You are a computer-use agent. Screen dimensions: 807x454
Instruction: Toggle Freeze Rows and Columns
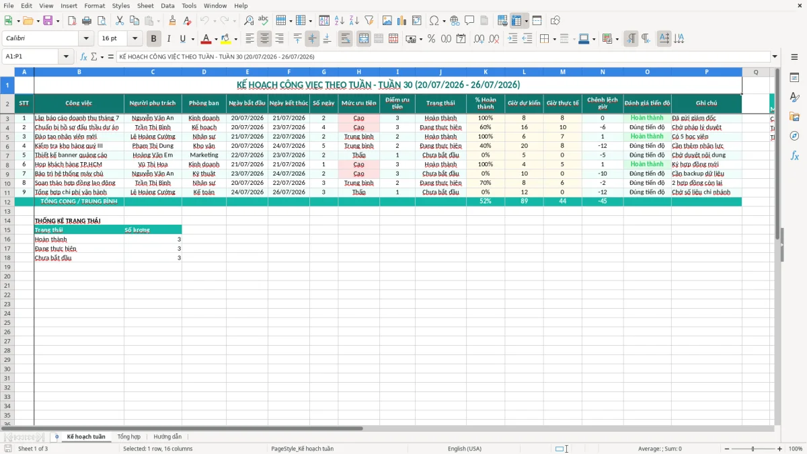(516, 21)
